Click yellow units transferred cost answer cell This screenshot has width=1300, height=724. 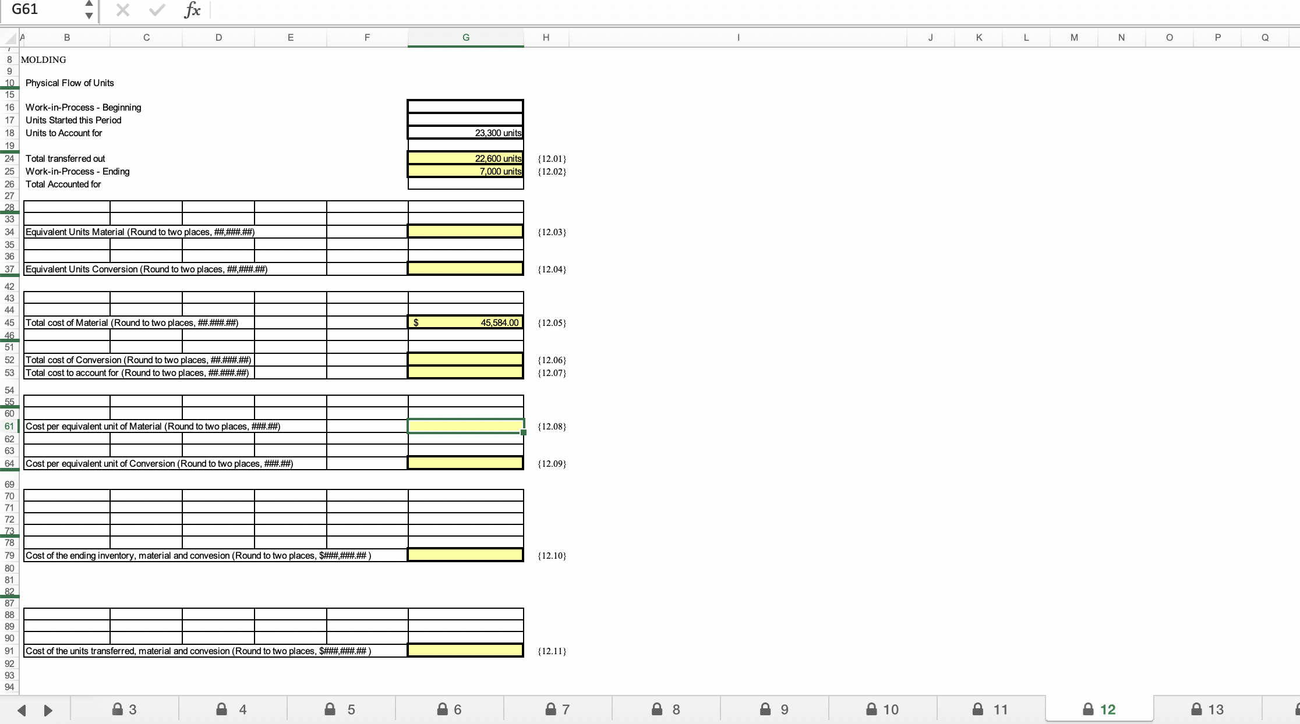click(x=465, y=651)
